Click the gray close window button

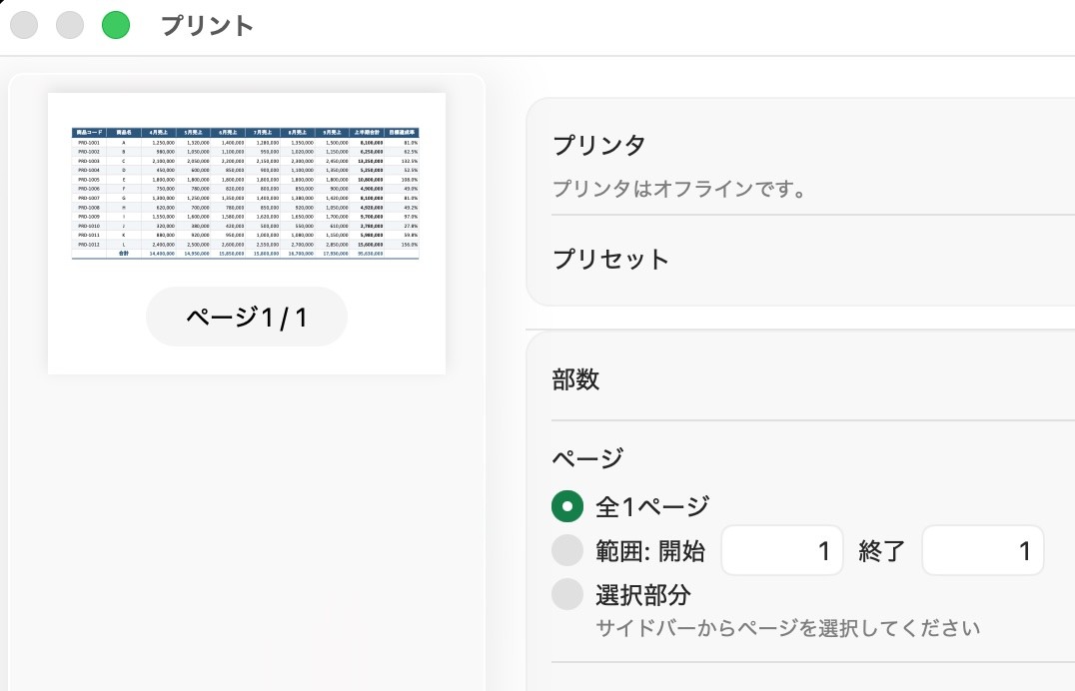[24, 25]
